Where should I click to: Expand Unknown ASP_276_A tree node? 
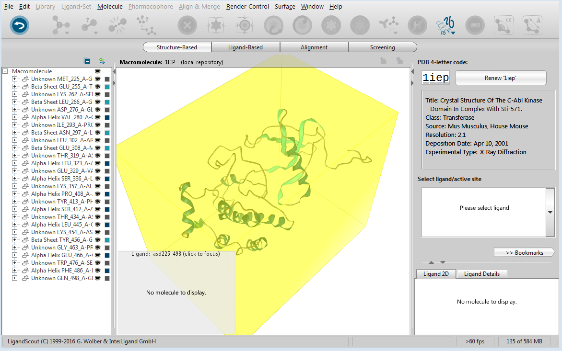[15, 110]
